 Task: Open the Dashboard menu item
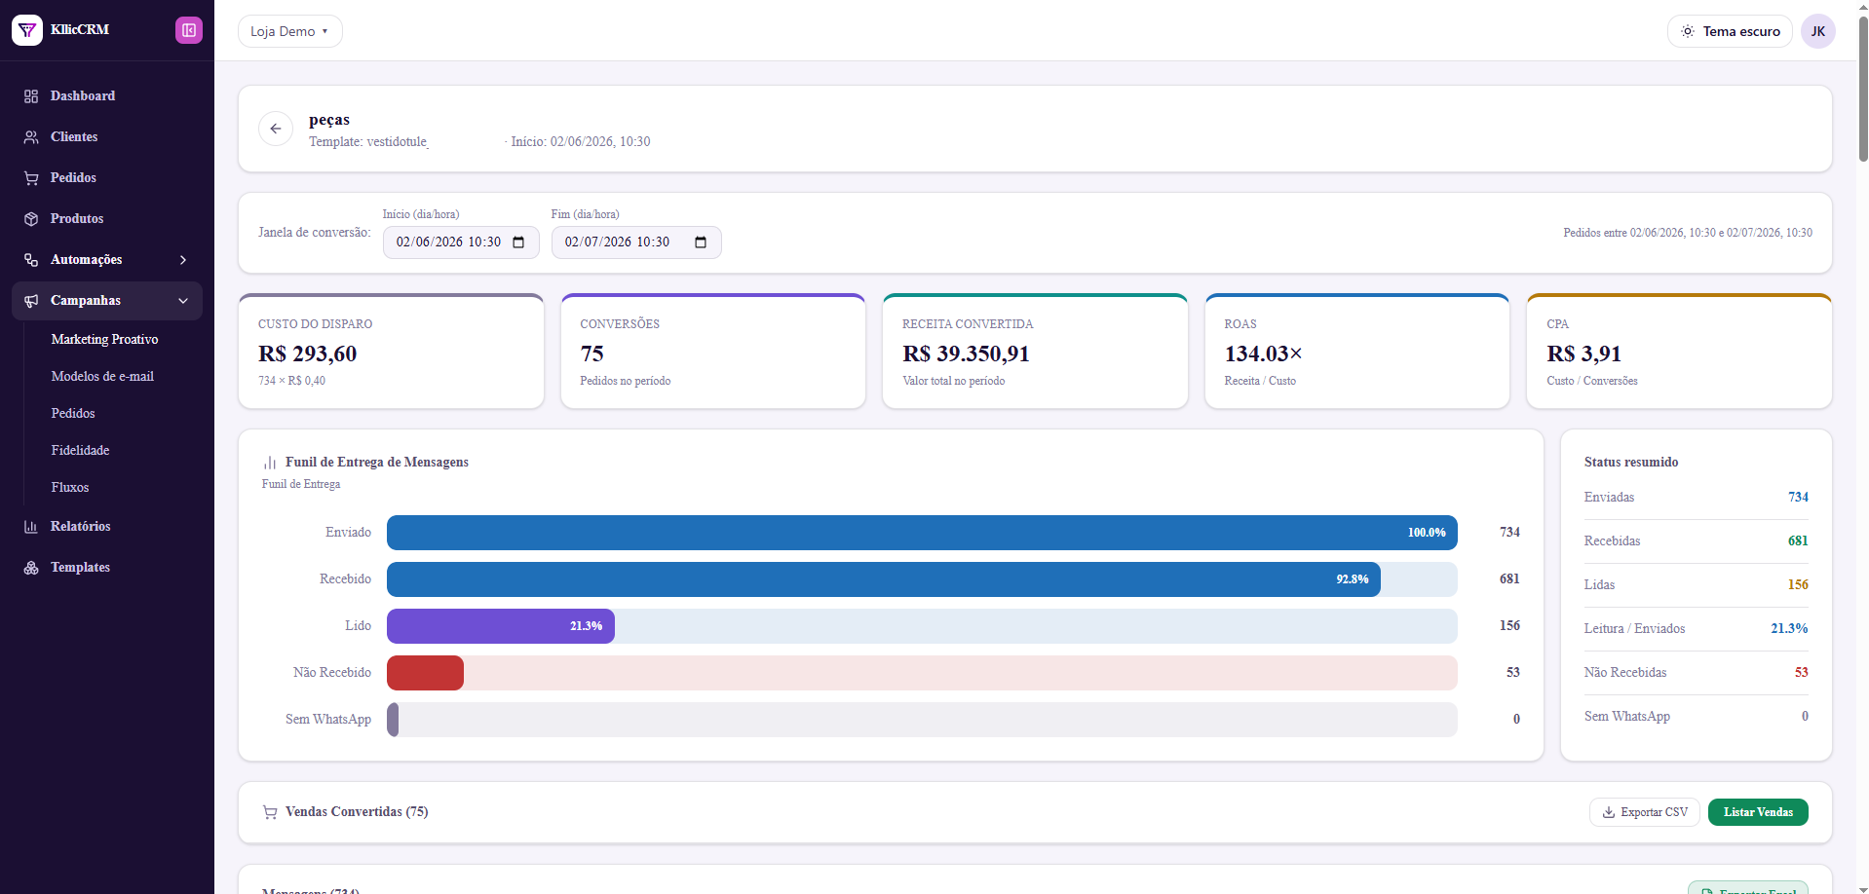click(x=107, y=96)
